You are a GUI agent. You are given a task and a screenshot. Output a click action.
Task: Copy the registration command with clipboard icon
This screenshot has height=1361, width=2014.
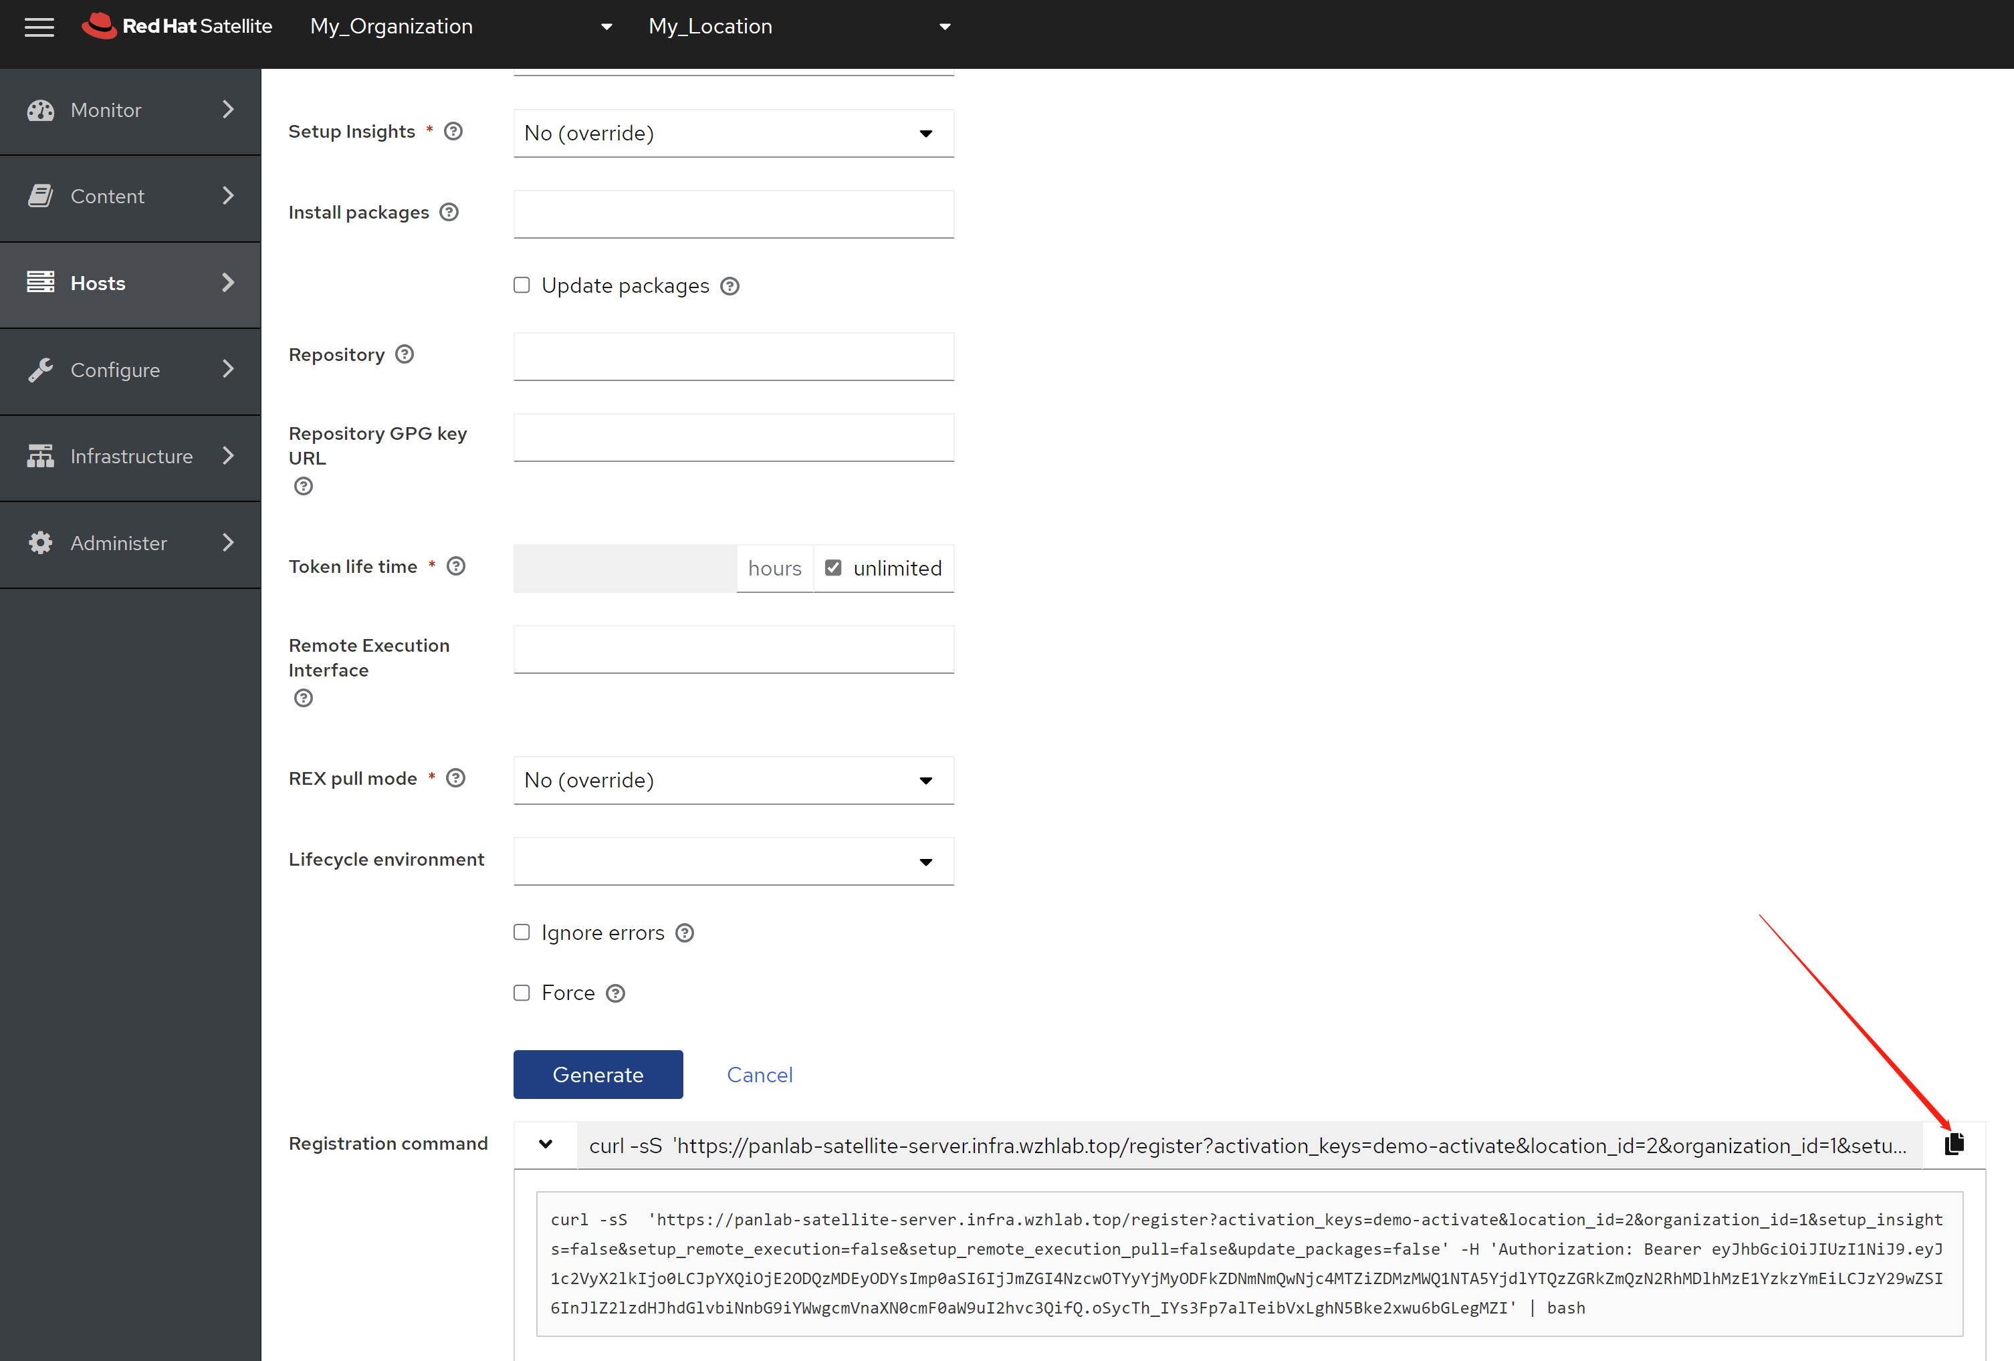point(1953,1144)
